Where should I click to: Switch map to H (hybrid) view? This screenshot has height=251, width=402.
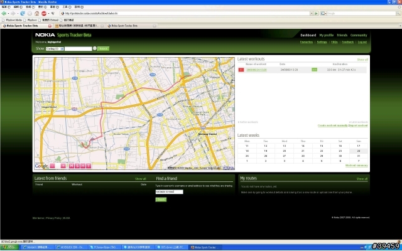[83, 166]
